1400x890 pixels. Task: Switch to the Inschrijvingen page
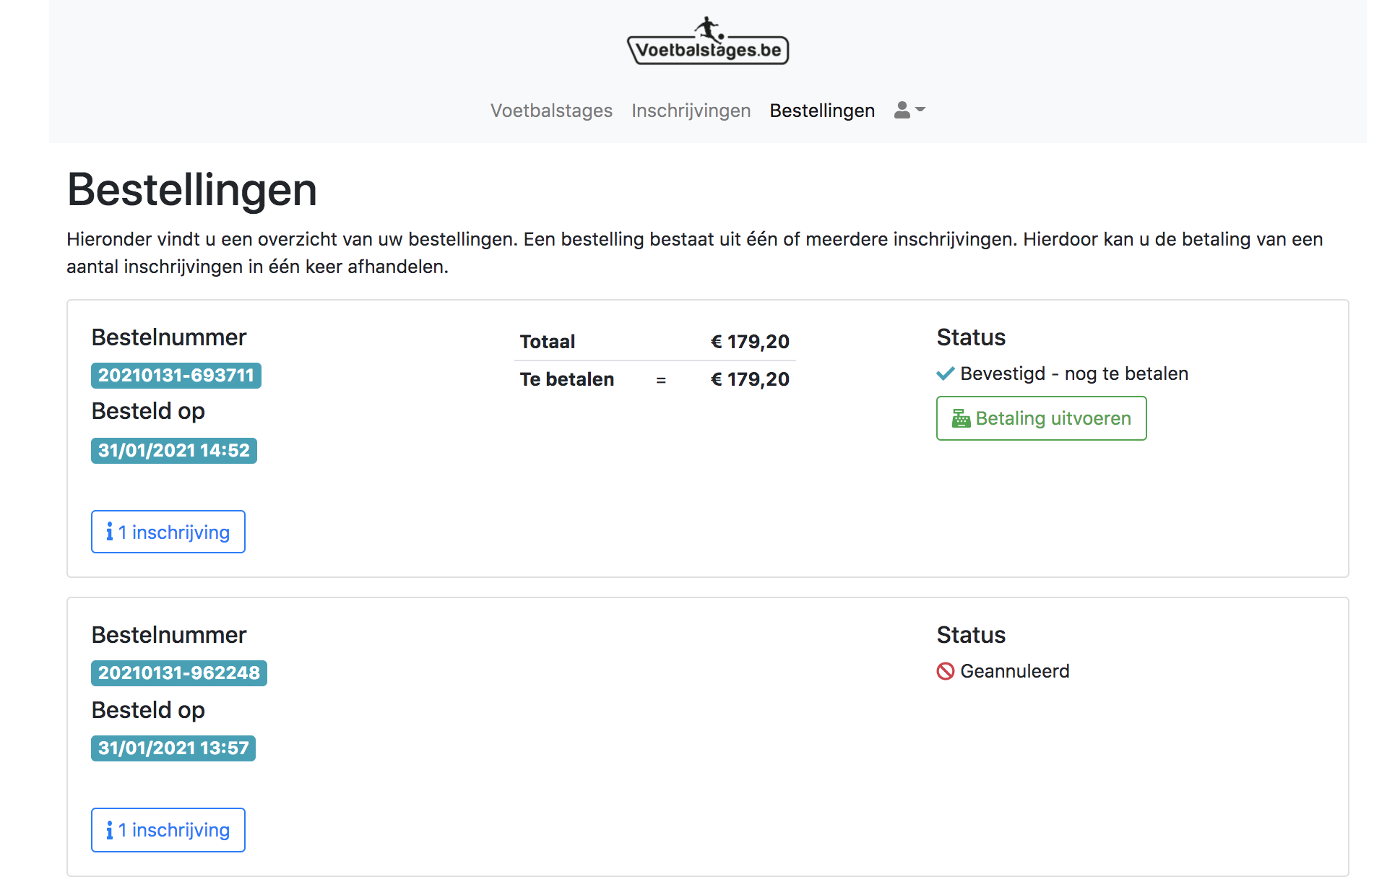(x=691, y=111)
